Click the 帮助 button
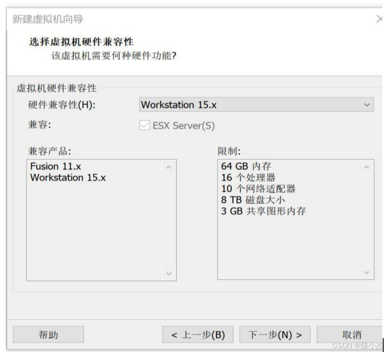Image resolution: width=385 pixels, height=352 pixels. 48,334
